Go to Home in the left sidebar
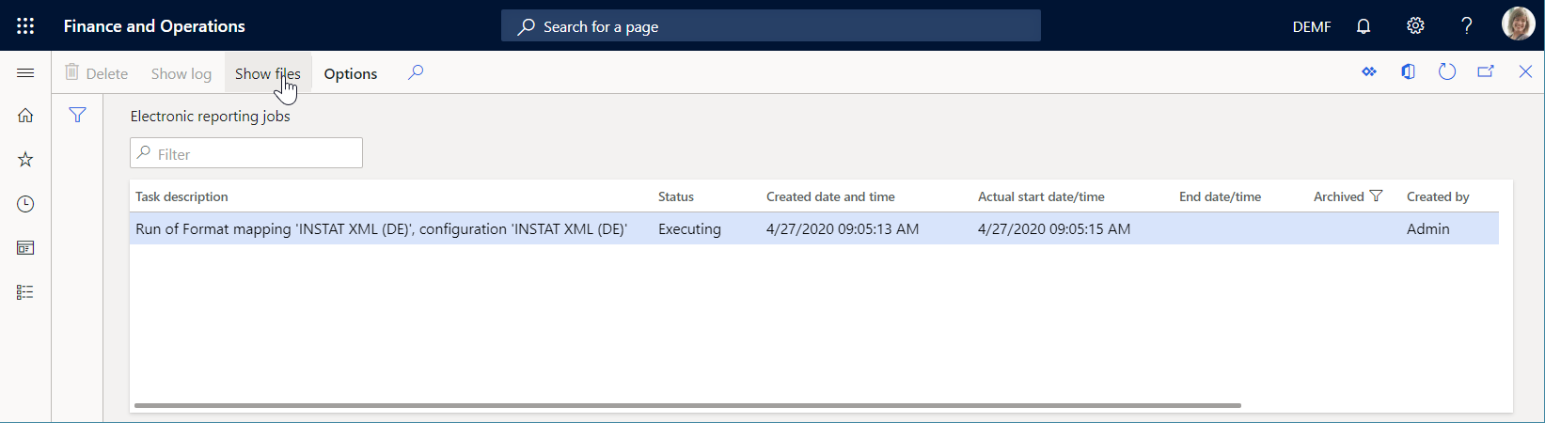The height and width of the screenshot is (423, 1545). coord(25,116)
